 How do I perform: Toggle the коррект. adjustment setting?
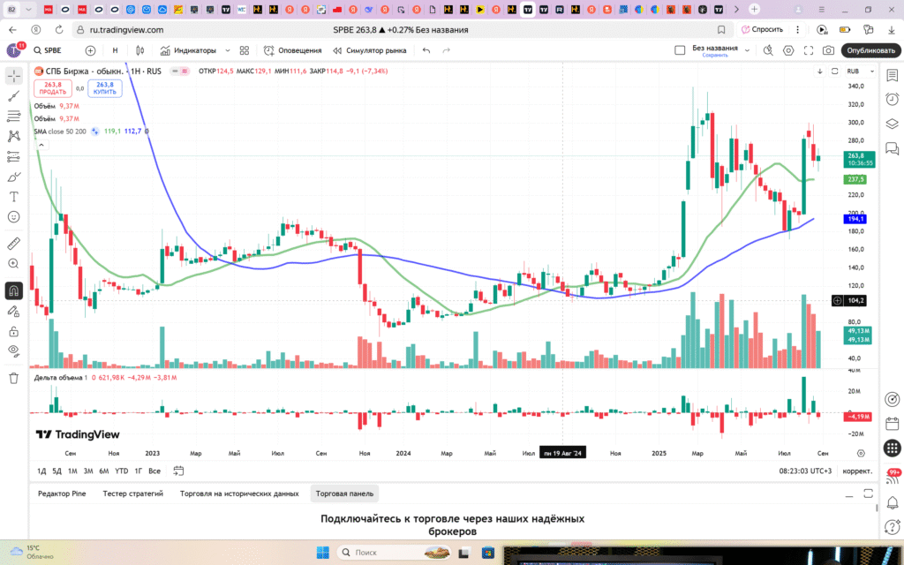pos(857,471)
